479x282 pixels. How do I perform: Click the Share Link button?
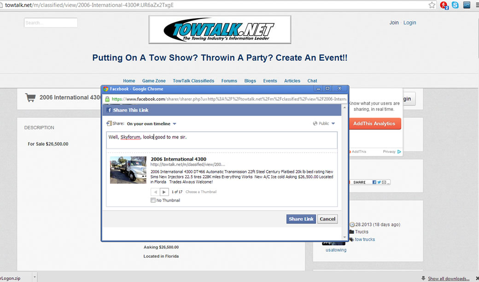301,219
